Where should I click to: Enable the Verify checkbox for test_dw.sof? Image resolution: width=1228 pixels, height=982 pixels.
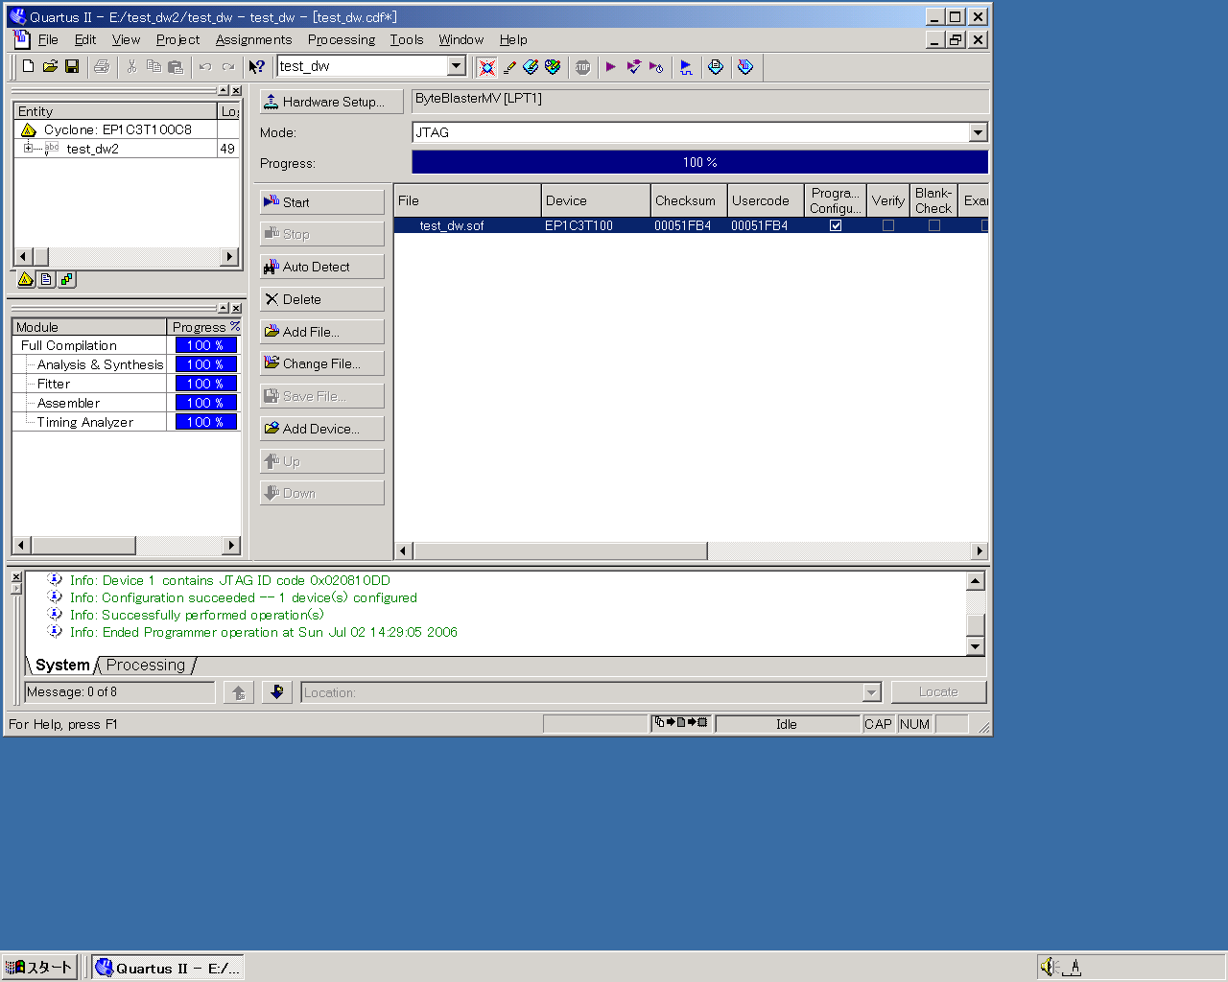[x=888, y=226]
